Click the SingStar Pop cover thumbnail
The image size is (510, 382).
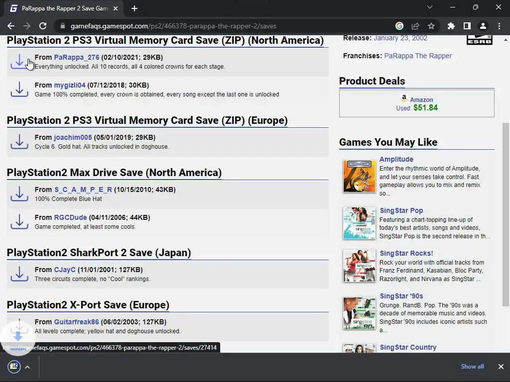(359, 223)
